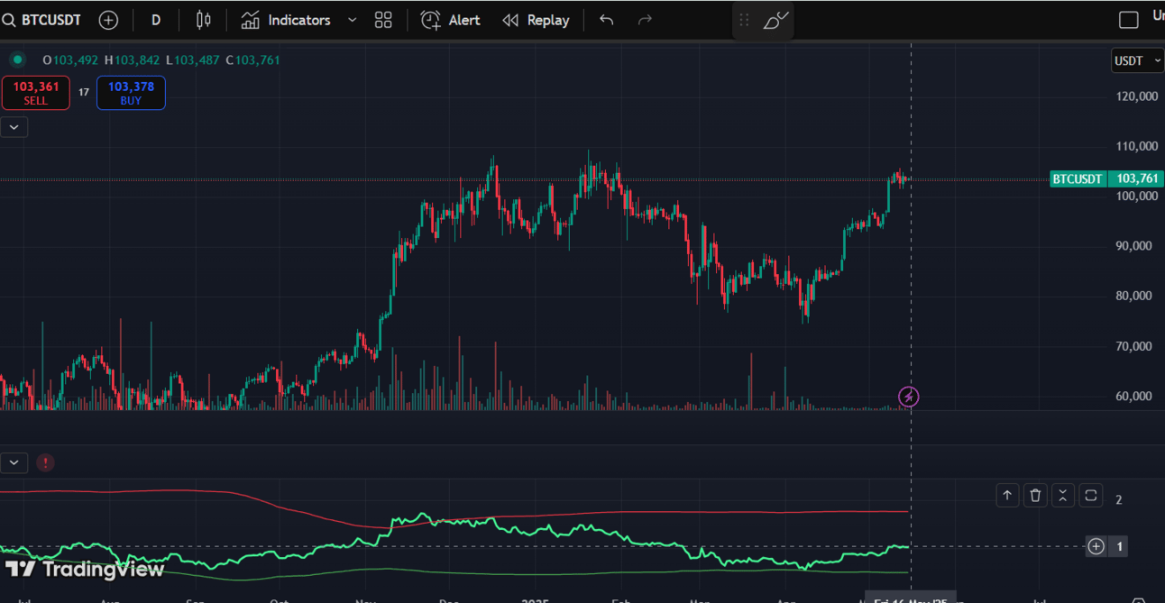The width and height of the screenshot is (1165, 603).
Task: Create a new Alert
Action: point(451,20)
